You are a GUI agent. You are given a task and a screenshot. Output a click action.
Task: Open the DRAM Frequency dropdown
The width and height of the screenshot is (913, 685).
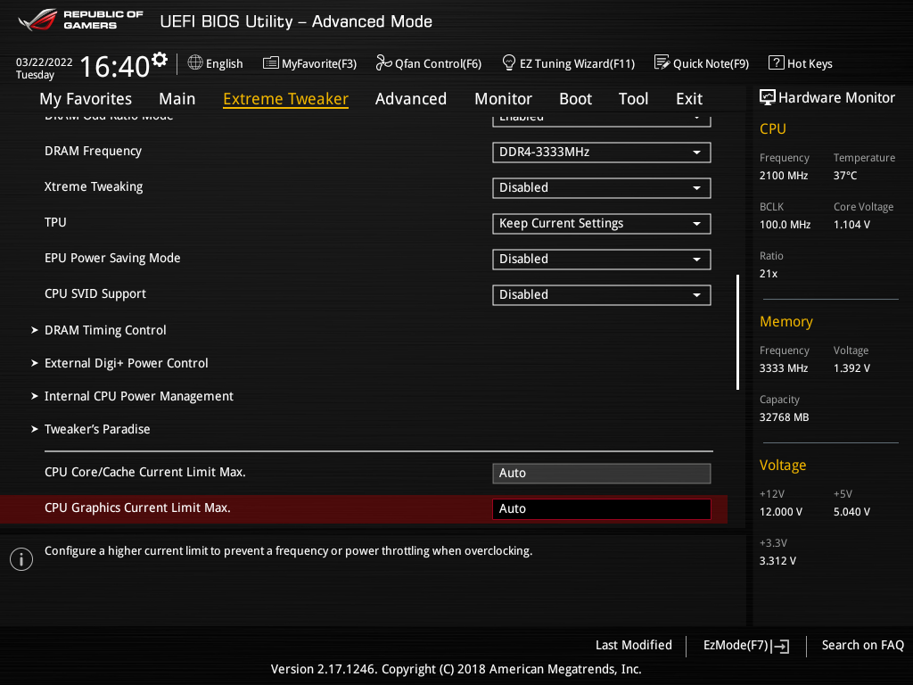pos(602,153)
